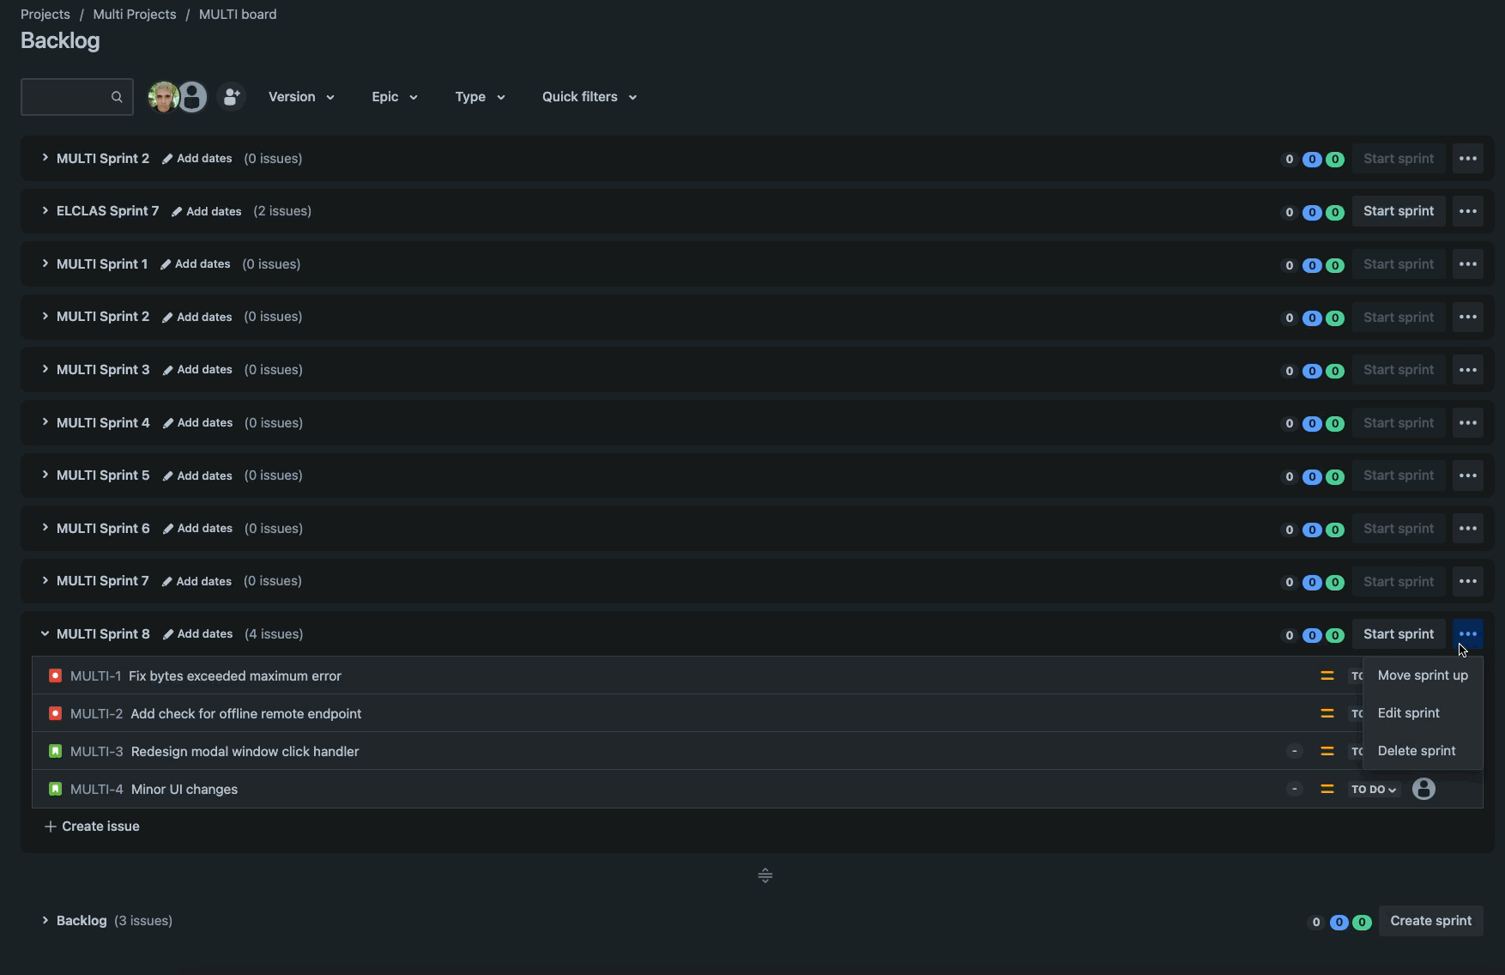
Task: Change MULTI-4 status via TO DO dropdown
Action: click(x=1374, y=790)
